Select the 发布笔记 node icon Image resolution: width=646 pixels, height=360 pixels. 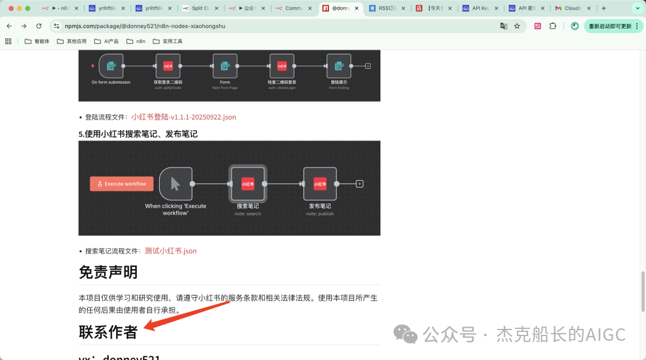(x=320, y=184)
